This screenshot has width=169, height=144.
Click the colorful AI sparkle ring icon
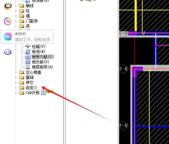coord(8,21)
